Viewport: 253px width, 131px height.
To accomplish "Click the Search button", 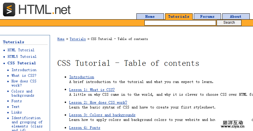I will pos(229,23).
